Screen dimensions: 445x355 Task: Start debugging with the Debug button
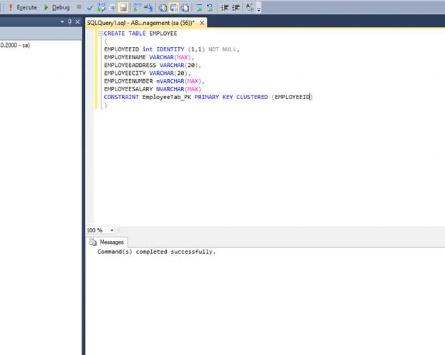pyautogui.click(x=57, y=7)
